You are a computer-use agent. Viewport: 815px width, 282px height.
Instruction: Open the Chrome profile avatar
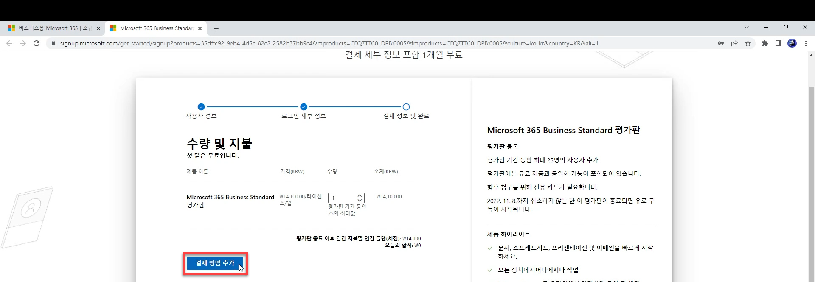click(792, 43)
